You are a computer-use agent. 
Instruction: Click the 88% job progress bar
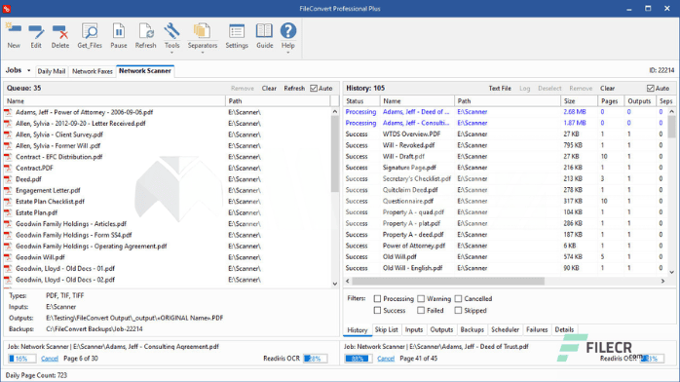(x=359, y=359)
